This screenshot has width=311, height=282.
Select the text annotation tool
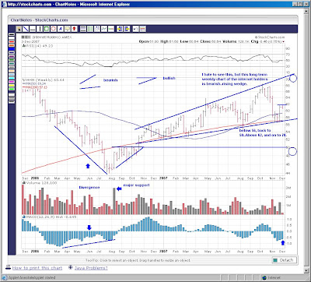point(61,29)
